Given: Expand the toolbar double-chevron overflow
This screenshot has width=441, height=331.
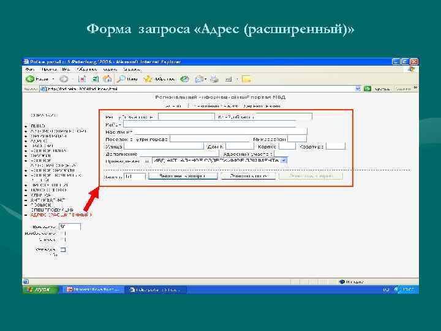Looking at the screenshot, I should pos(415,88).
